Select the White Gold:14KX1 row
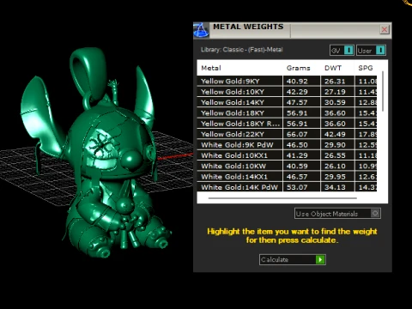Screen dimensions: 412x309 [287, 176]
